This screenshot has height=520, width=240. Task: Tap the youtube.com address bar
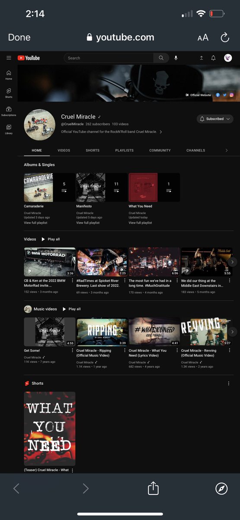120,38
